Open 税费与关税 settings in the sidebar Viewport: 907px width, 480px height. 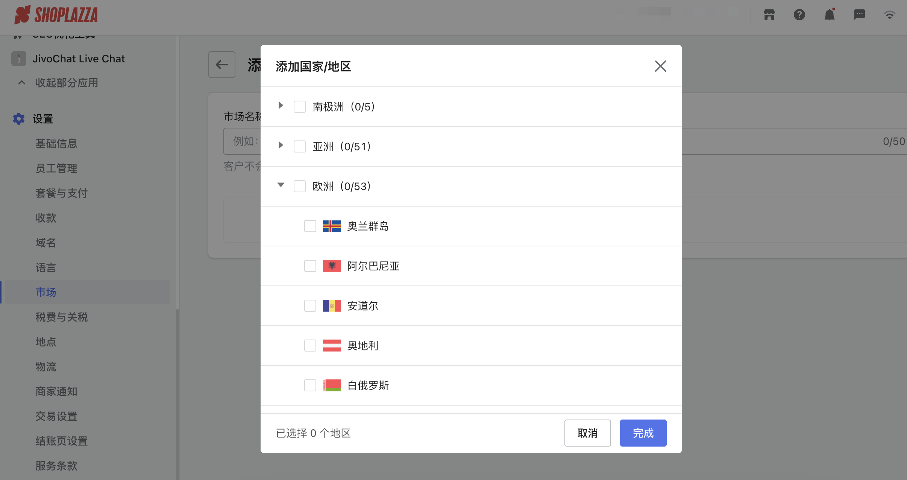[x=61, y=317]
